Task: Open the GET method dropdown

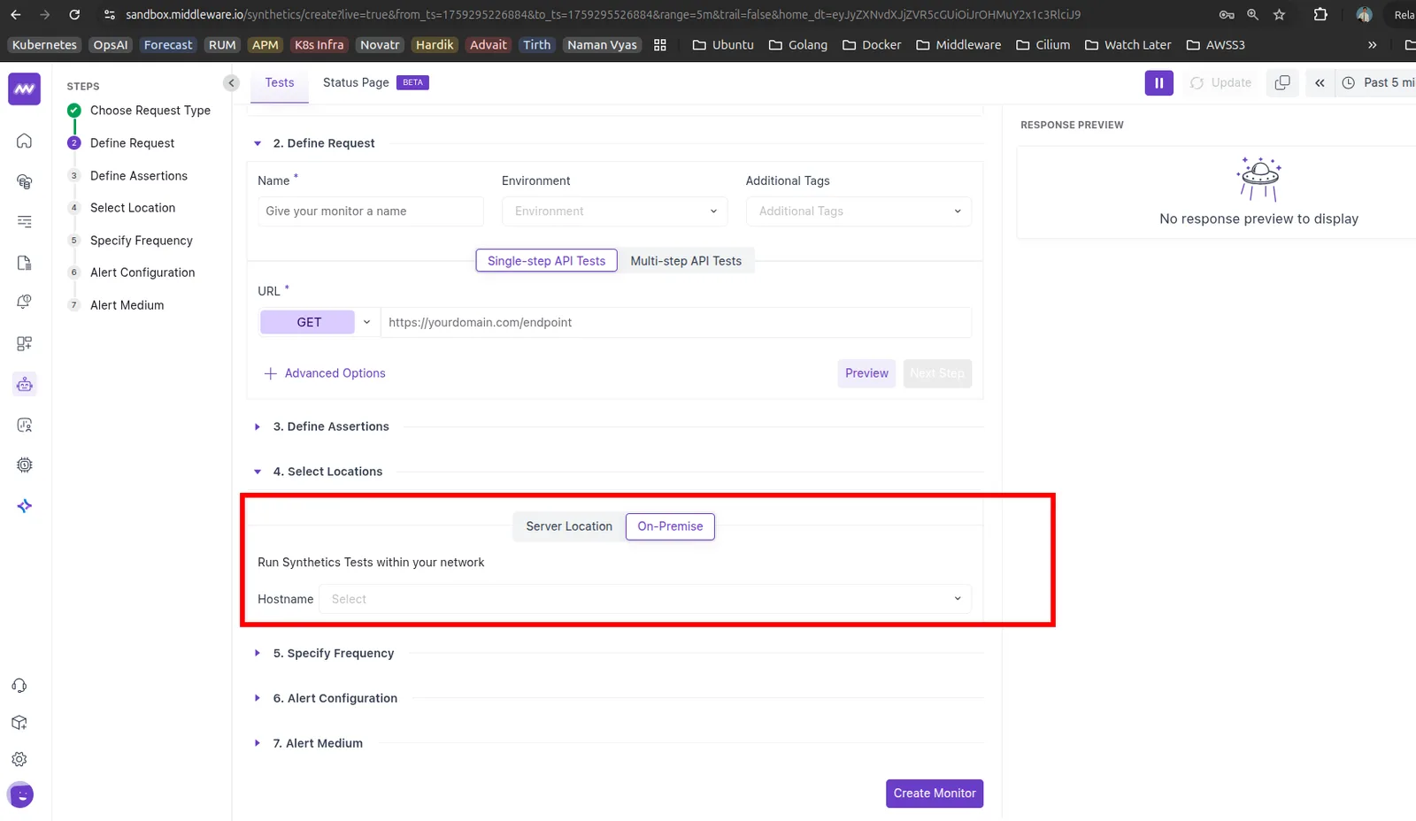Action: pos(318,322)
